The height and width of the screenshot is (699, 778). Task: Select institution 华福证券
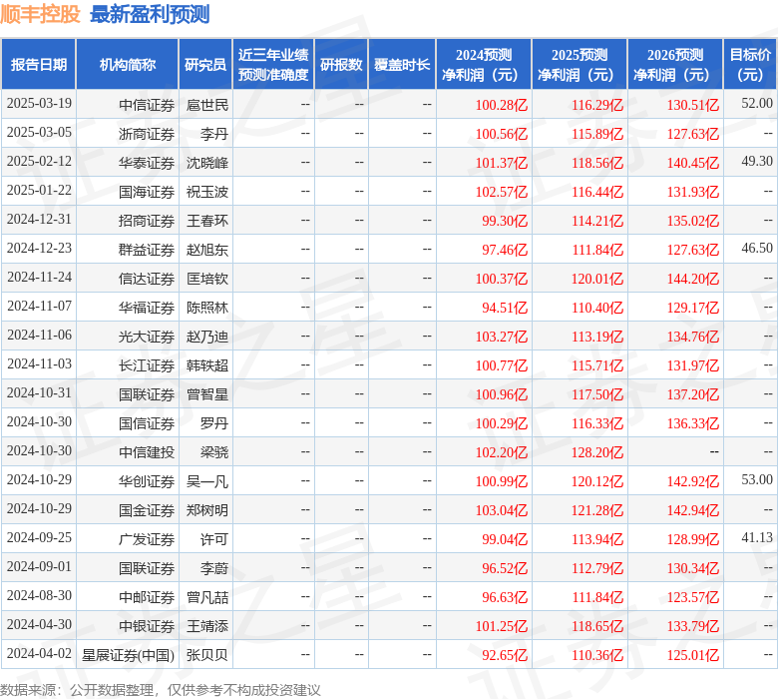147,308
